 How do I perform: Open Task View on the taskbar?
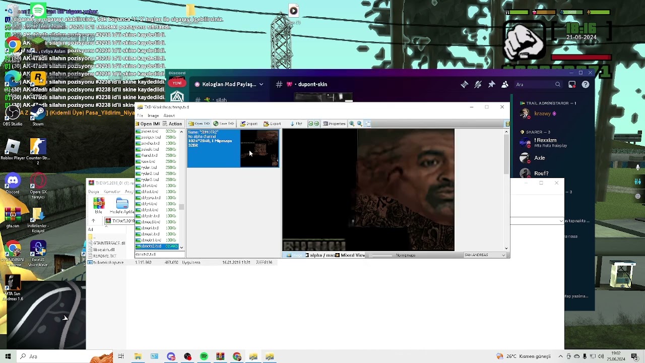[121, 356]
